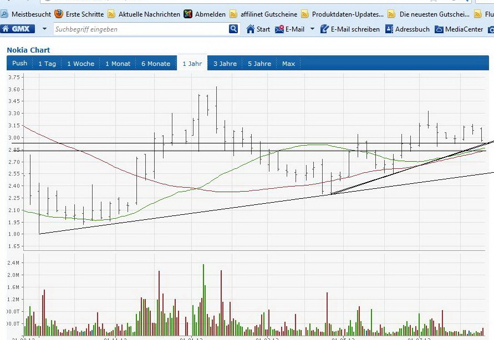Click the Nokia Chart heading
Viewport: 494px width, 340px height.
click(x=28, y=50)
